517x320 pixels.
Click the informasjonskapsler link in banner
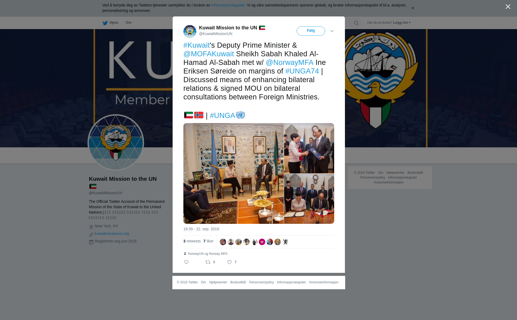click(228, 5)
